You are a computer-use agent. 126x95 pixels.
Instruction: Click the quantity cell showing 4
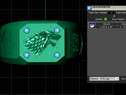pos(120,27)
